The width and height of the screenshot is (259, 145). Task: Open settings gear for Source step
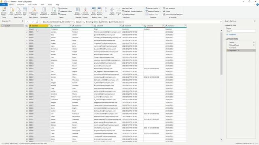coord(254,42)
